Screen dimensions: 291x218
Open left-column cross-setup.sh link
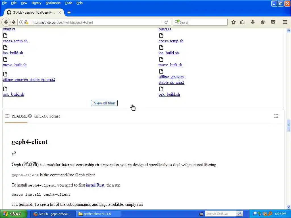pos(15,41)
